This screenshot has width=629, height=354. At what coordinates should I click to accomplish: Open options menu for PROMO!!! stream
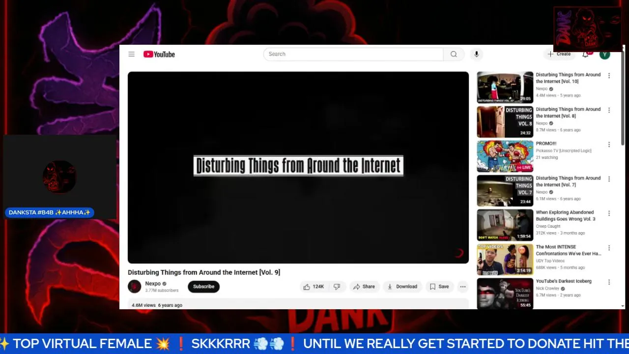pos(609,145)
